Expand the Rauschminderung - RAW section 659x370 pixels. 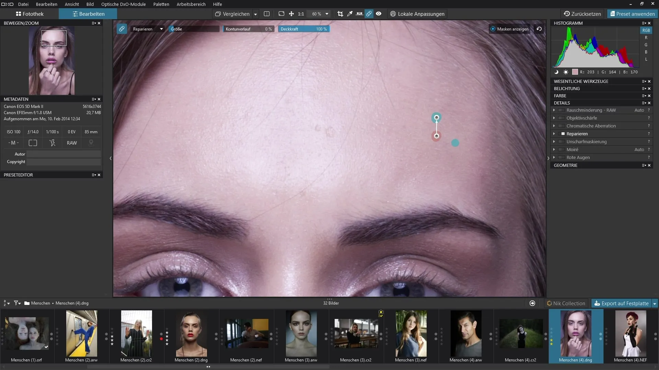pos(554,110)
